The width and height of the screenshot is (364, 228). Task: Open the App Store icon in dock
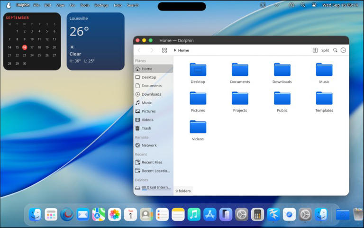pyautogui.click(x=210, y=214)
